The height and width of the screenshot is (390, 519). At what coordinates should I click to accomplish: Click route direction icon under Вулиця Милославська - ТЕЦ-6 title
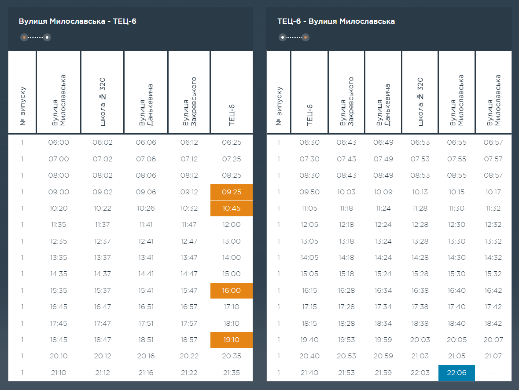[36, 37]
